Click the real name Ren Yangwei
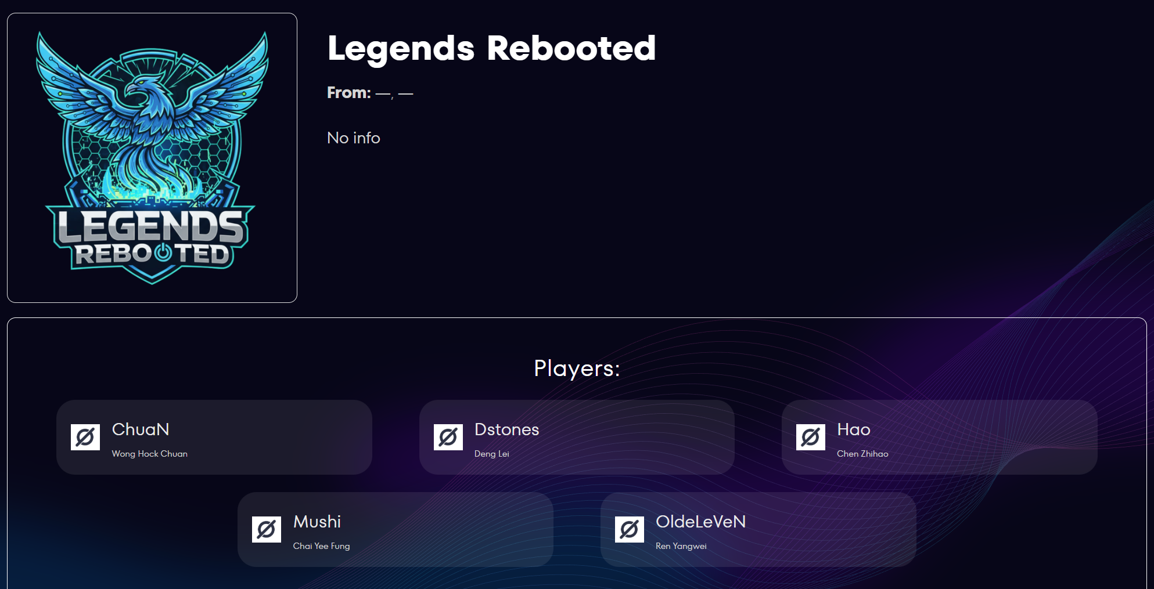 click(681, 546)
